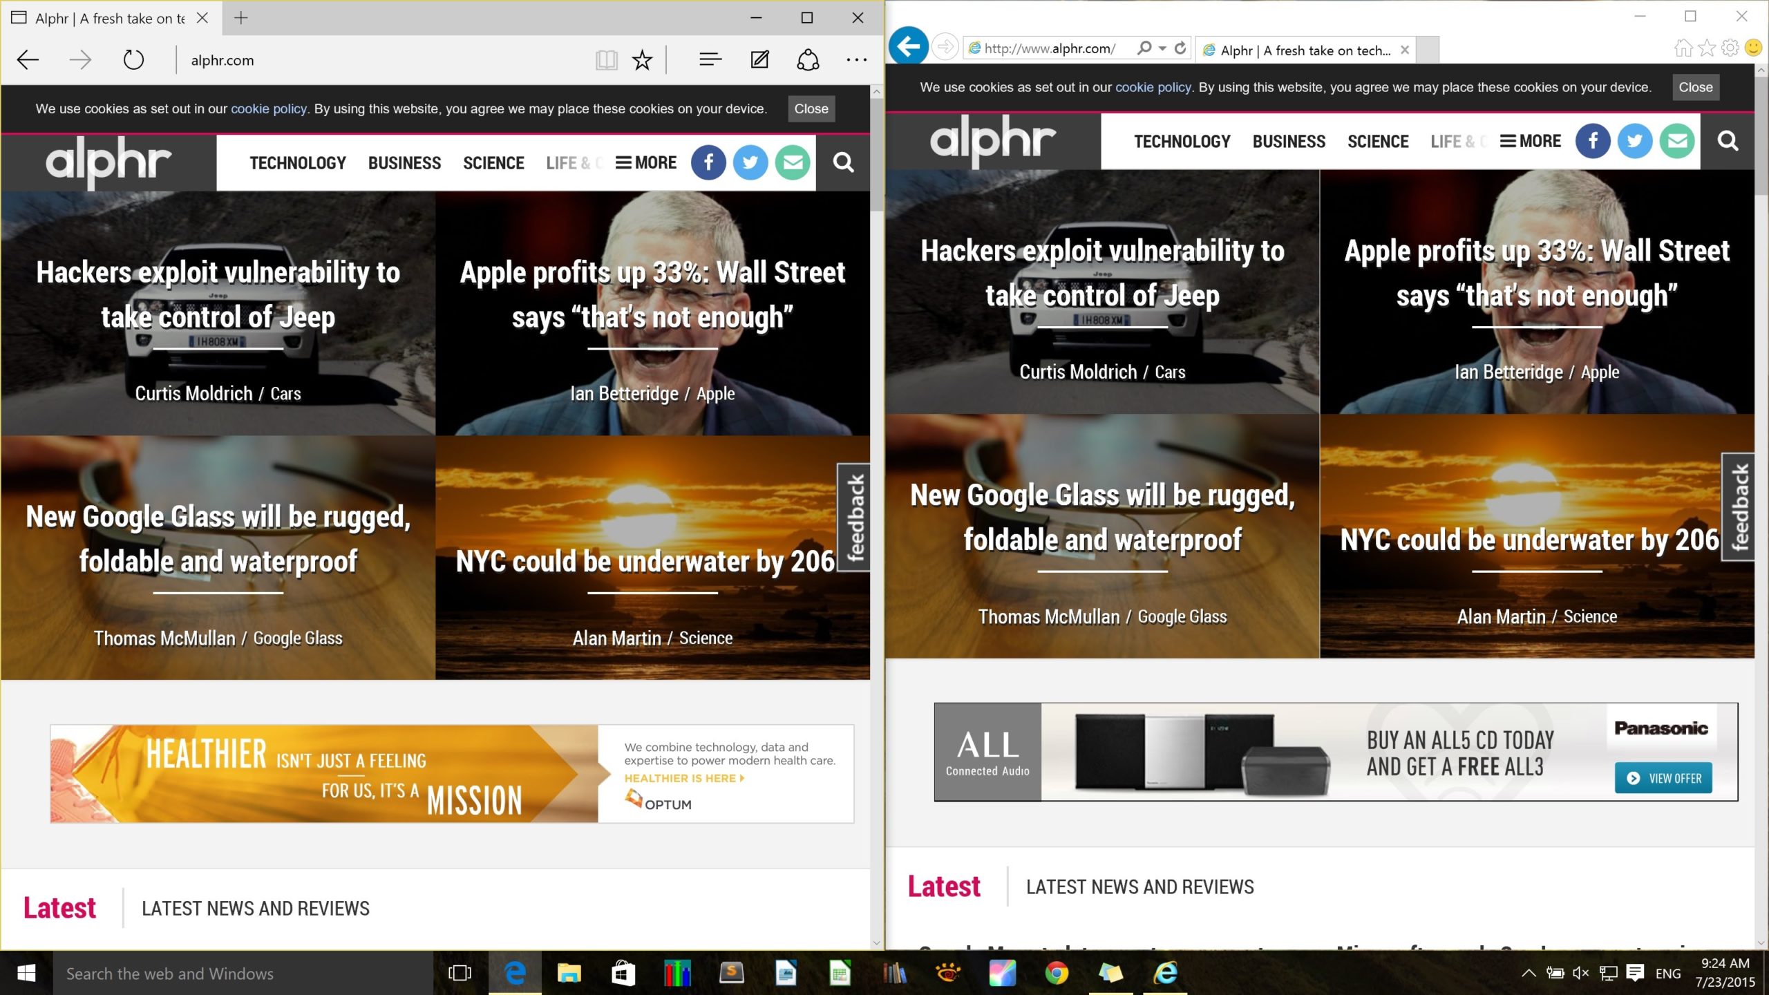This screenshot has width=1769, height=995.
Task: Open the Web Note annotation tool in Edge
Action: (x=758, y=59)
